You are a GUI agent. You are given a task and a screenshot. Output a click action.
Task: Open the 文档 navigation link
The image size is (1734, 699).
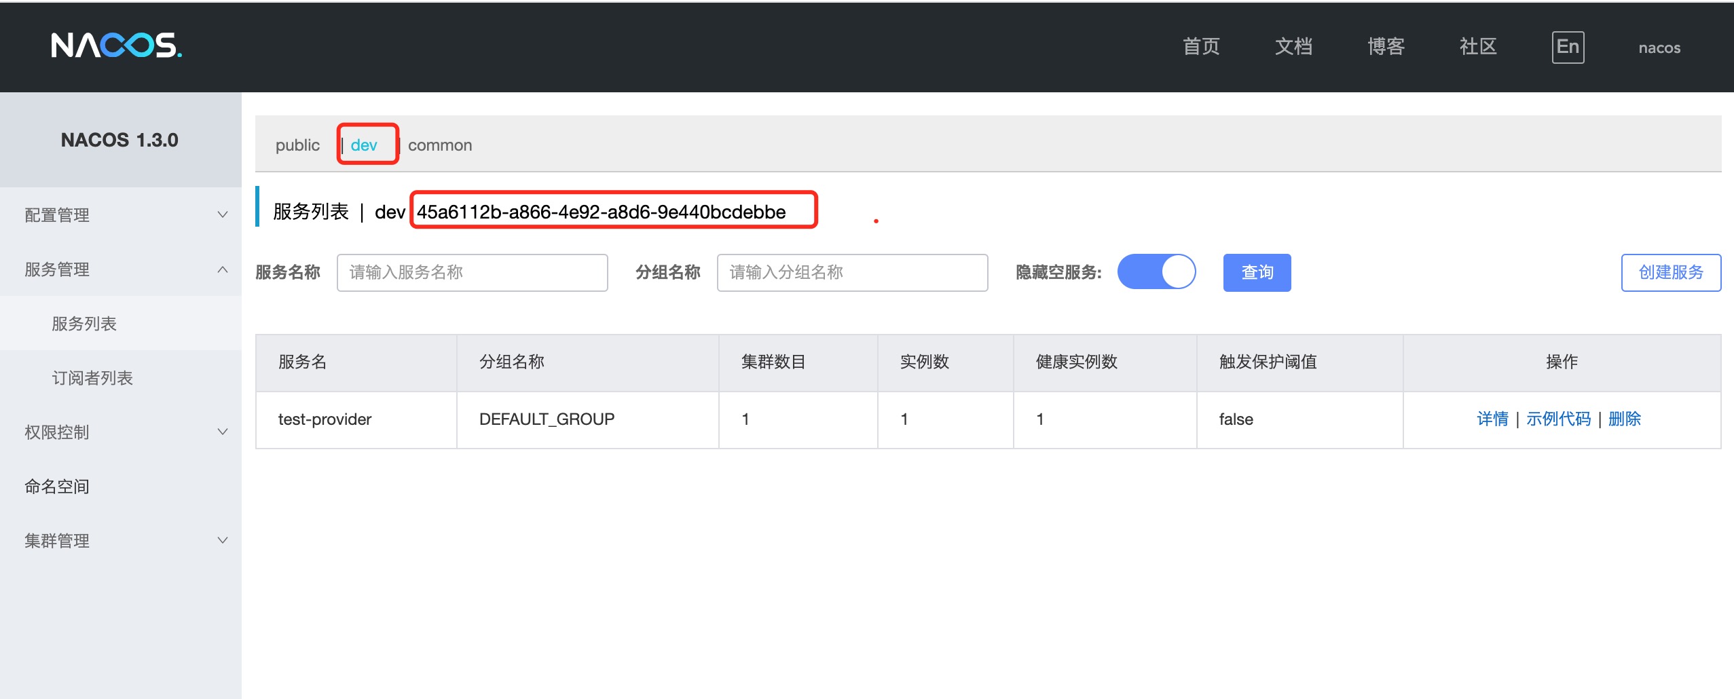(1293, 47)
